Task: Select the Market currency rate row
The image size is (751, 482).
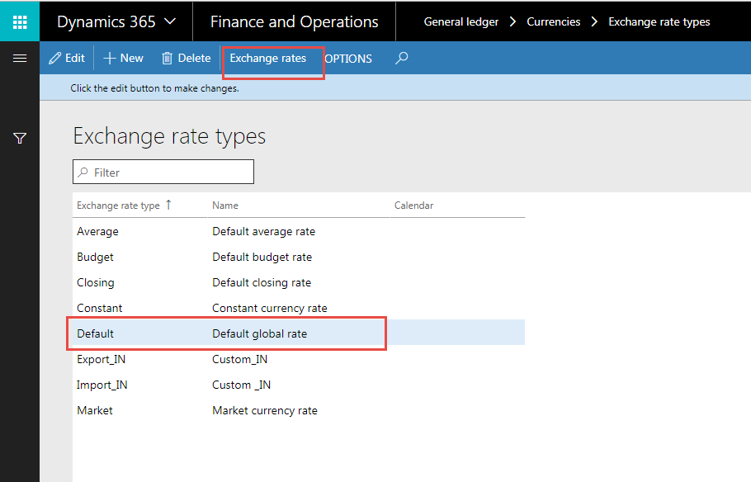Action: (x=264, y=410)
